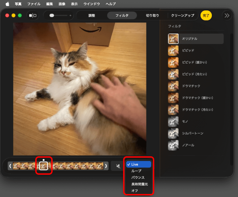Apply the ビビッド filter

[196, 51]
